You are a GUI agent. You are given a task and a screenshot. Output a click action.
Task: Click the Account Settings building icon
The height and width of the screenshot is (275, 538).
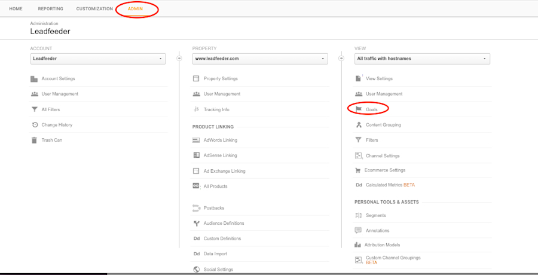[x=34, y=79]
